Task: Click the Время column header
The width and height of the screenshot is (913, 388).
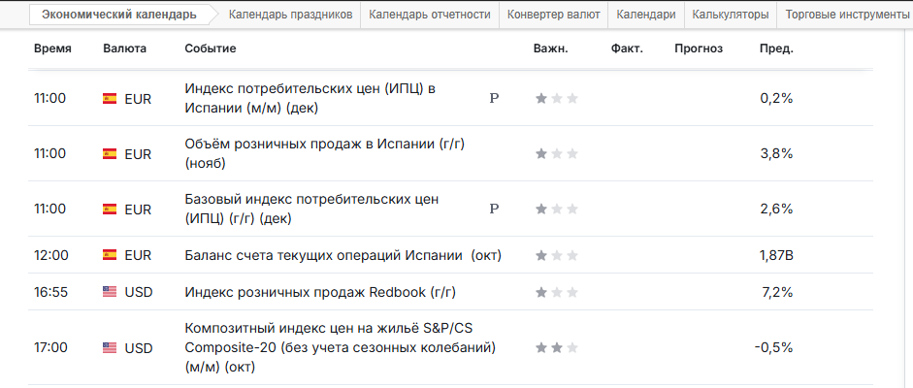Action: (x=50, y=48)
